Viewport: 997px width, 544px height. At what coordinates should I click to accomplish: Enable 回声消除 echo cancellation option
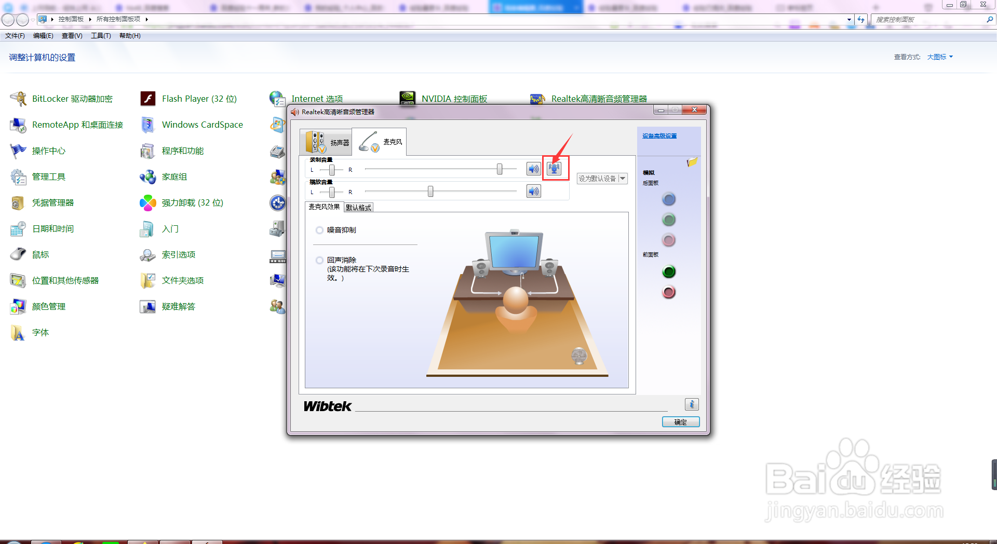tap(320, 260)
